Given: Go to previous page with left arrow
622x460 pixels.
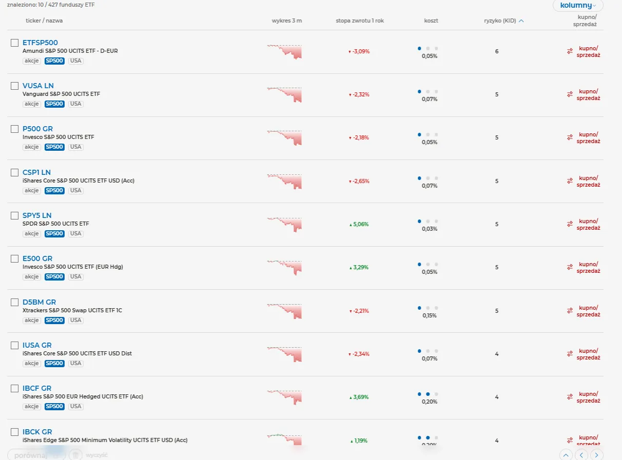Looking at the screenshot, I should pyautogui.click(x=581, y=455).
